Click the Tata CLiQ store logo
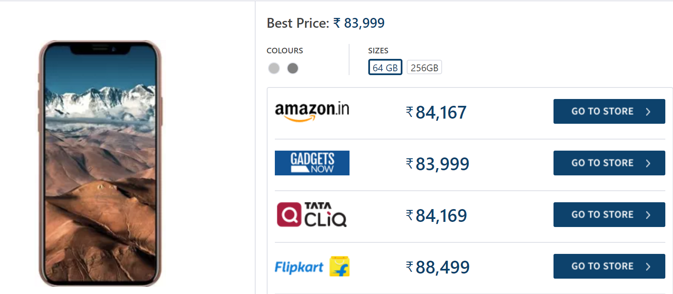 click(x=312, y=214)
